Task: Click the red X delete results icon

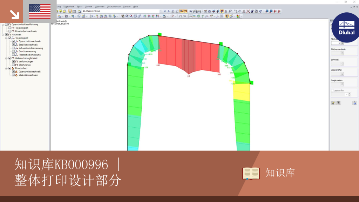Action: point(248,11)
